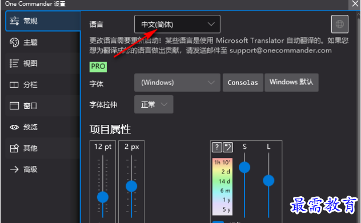Click the list icon beside 视图
This screenshot has height=223, width=361.
[14, 63]
